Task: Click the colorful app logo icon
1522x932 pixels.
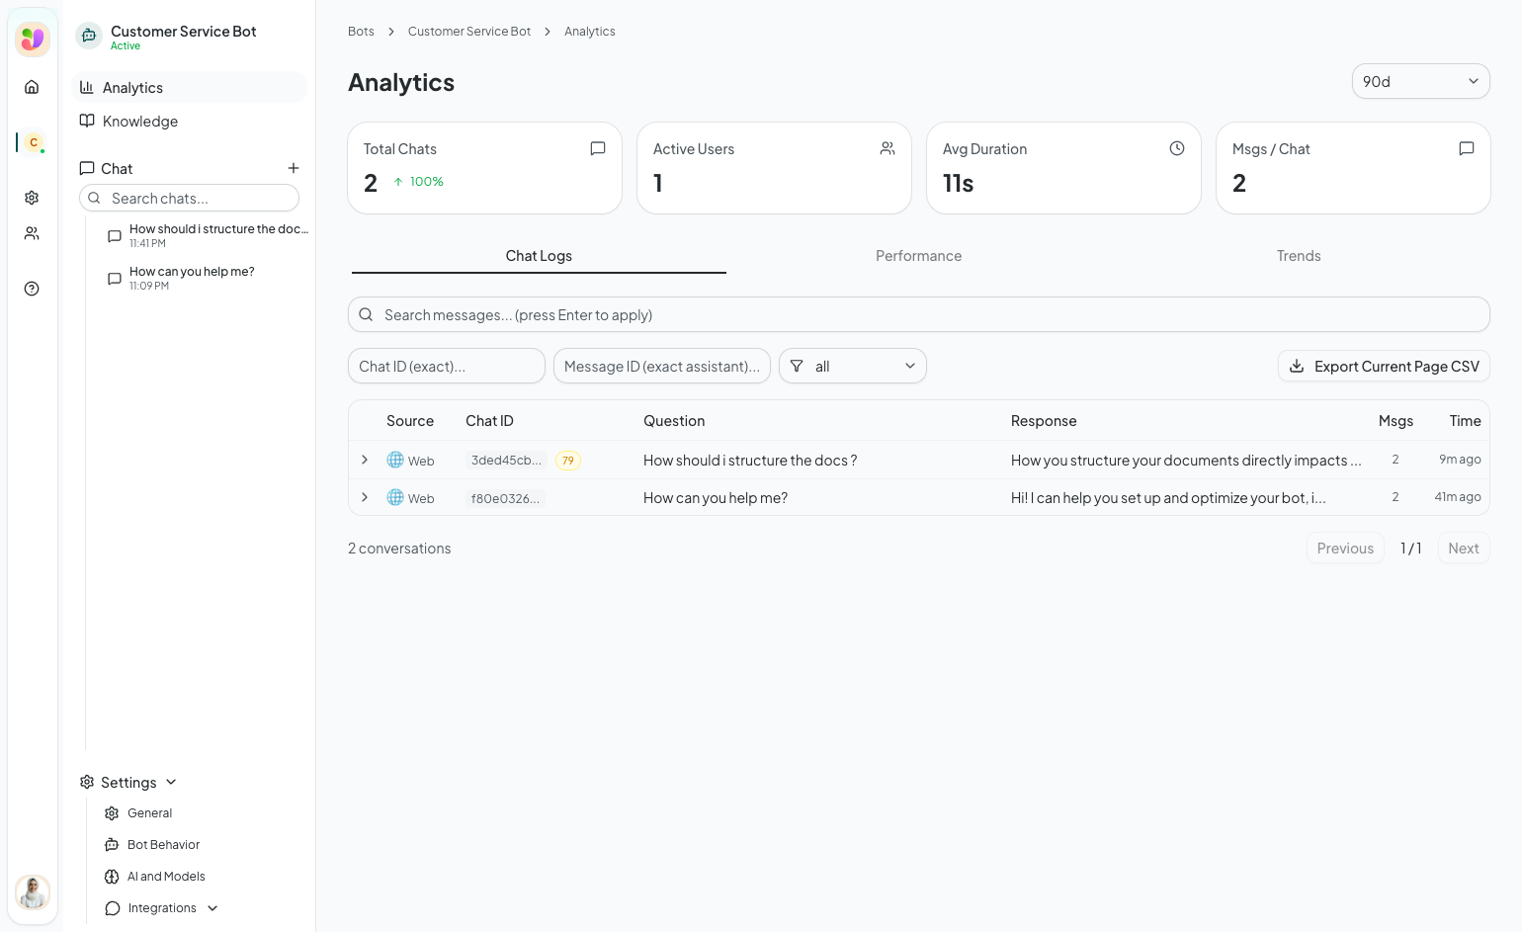Action: tap(33, 40)
